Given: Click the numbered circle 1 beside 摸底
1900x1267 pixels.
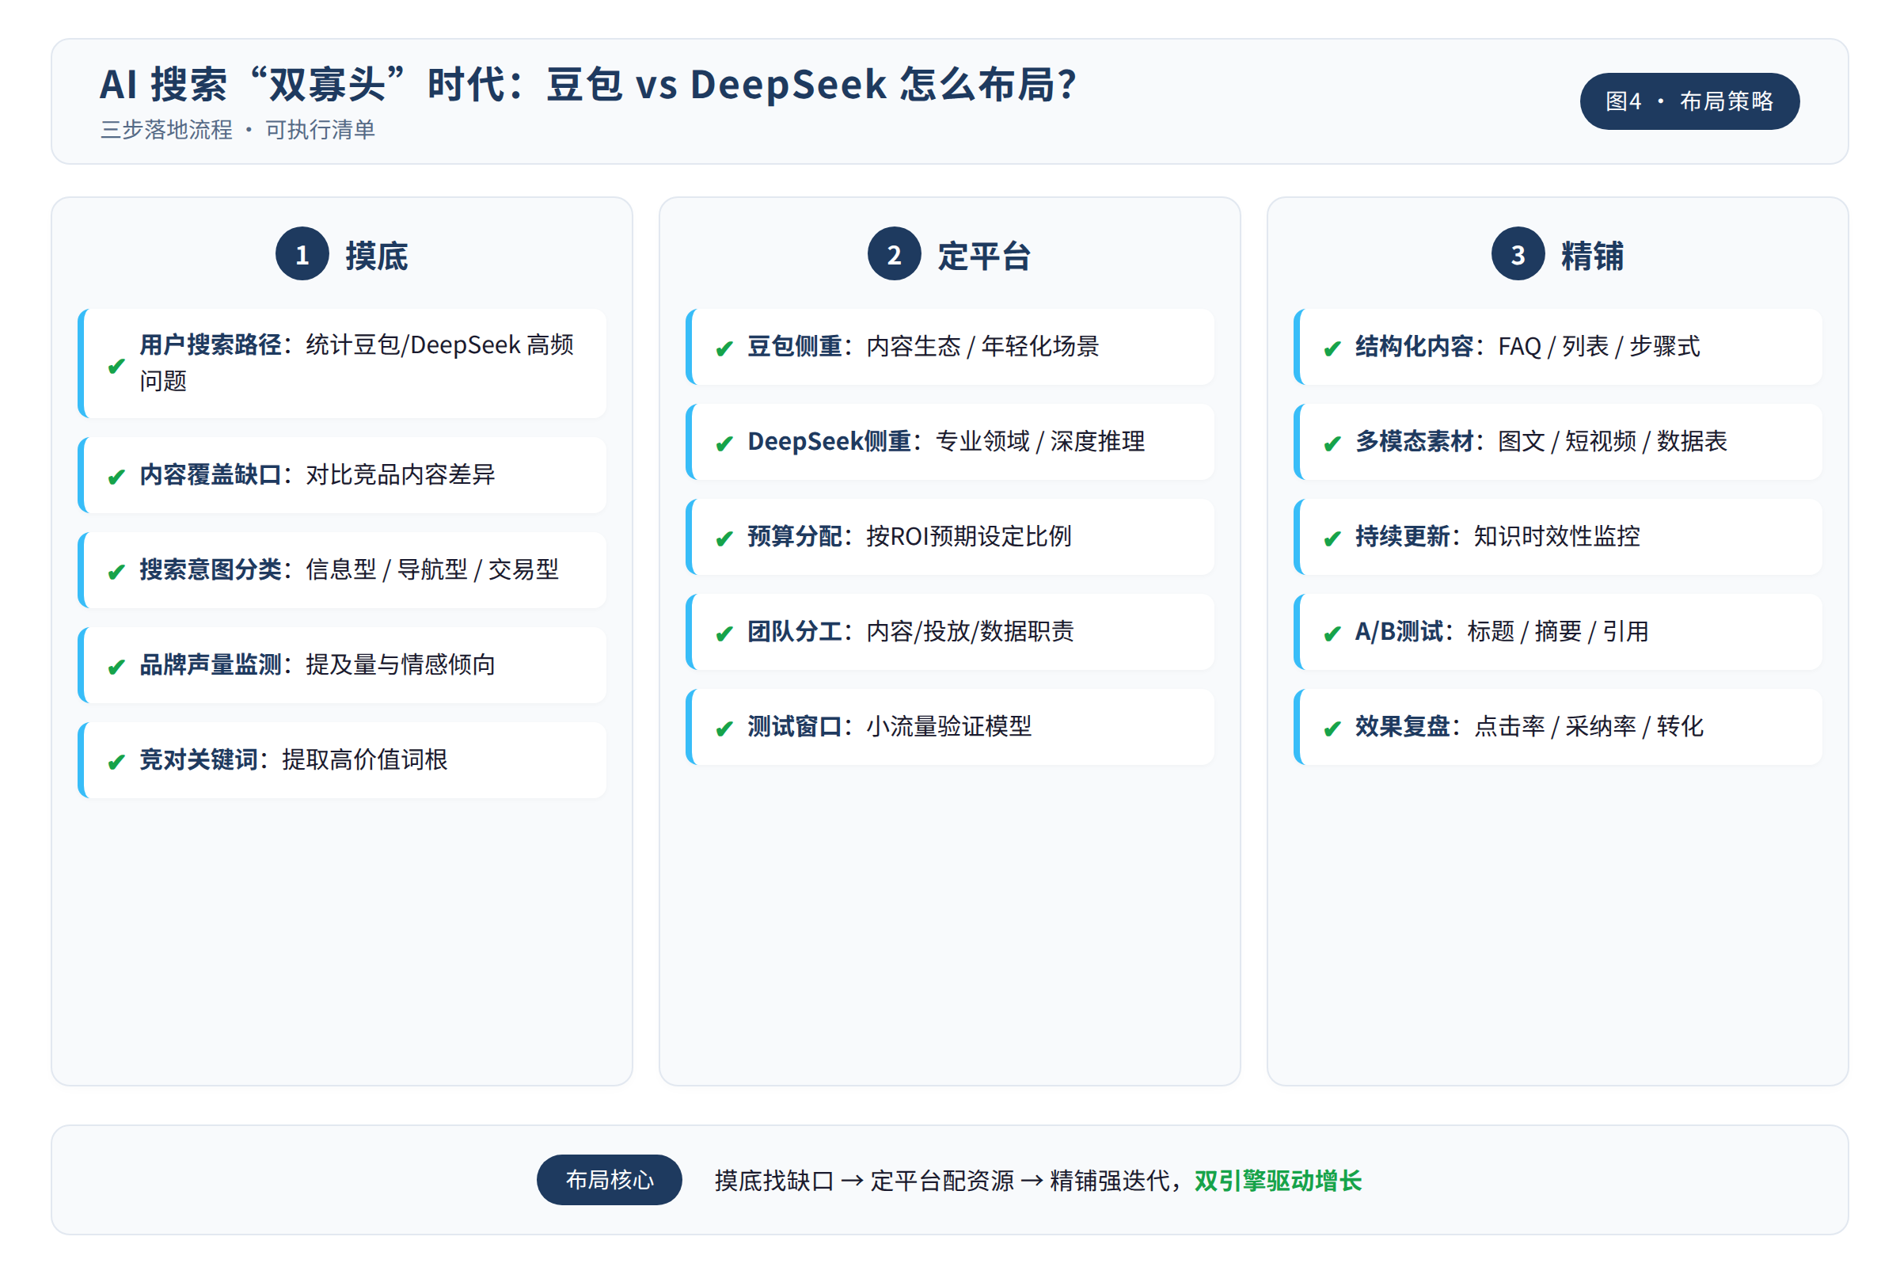Looking at the screenshot, I should 302,253.
